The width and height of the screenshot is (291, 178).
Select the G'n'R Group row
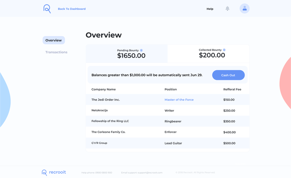point(168,143)
